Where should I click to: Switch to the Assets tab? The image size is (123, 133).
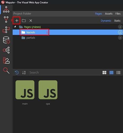(109, 14)
